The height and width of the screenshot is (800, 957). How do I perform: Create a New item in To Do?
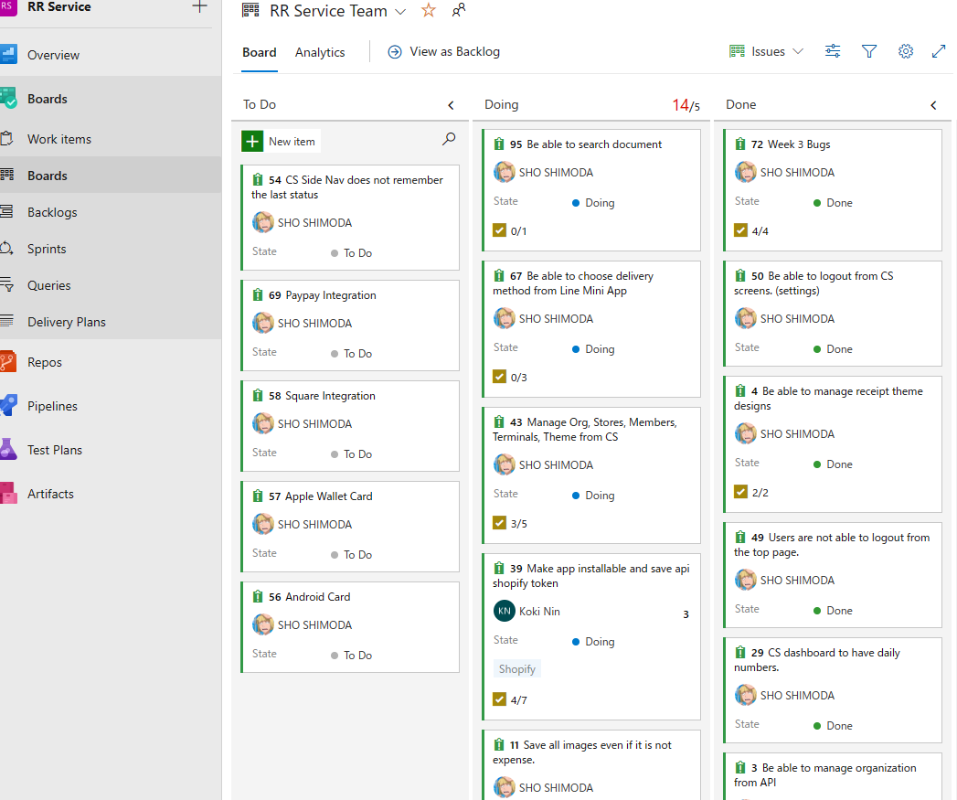tap(280, 141)
